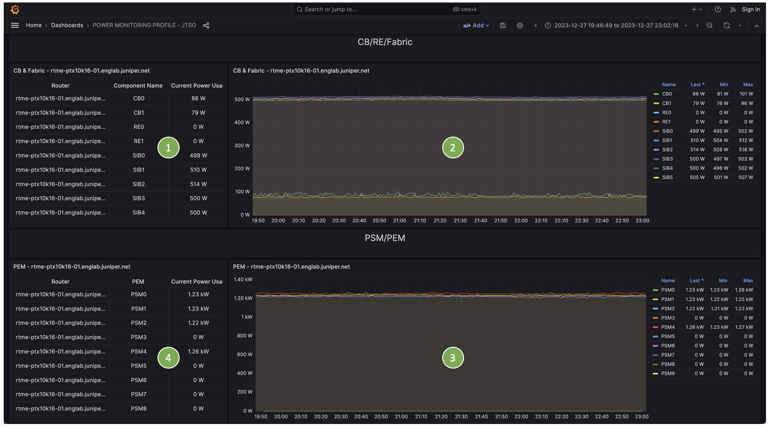The height and width of the screenshot is (428, 770).
Task: Open the hamburger navigation menu
Action: tap(15, 25)
